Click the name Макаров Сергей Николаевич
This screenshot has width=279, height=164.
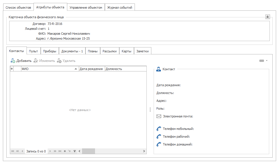pos(69,34)
